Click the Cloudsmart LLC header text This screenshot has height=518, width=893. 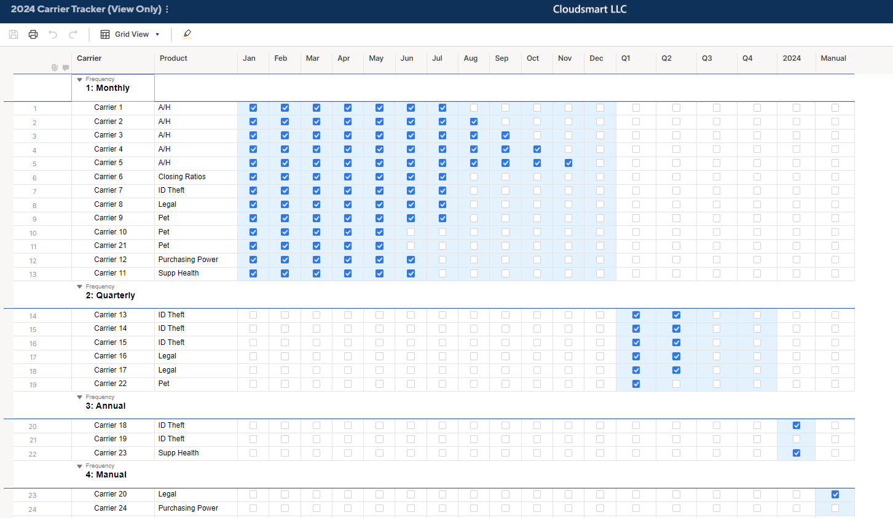[x=589, y=9]
